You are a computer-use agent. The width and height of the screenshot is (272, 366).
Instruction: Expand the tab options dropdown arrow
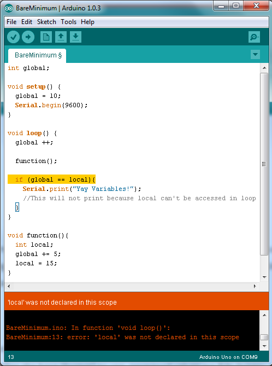[x=255, y=55]
